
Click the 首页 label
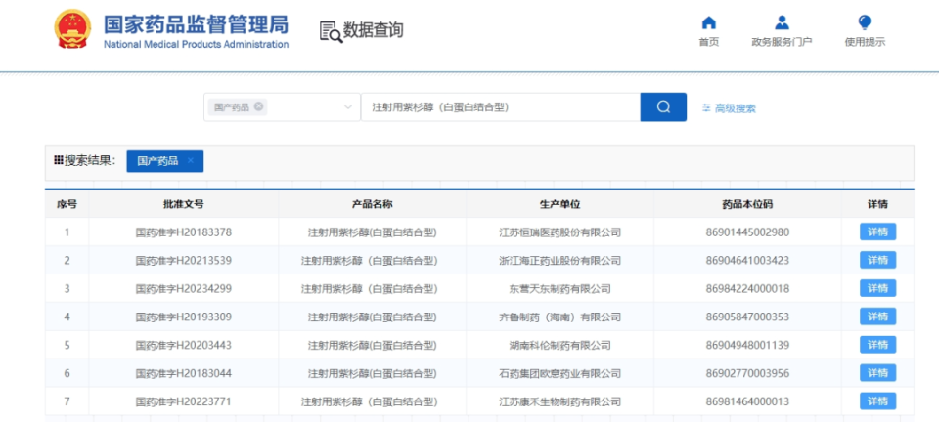708,42
